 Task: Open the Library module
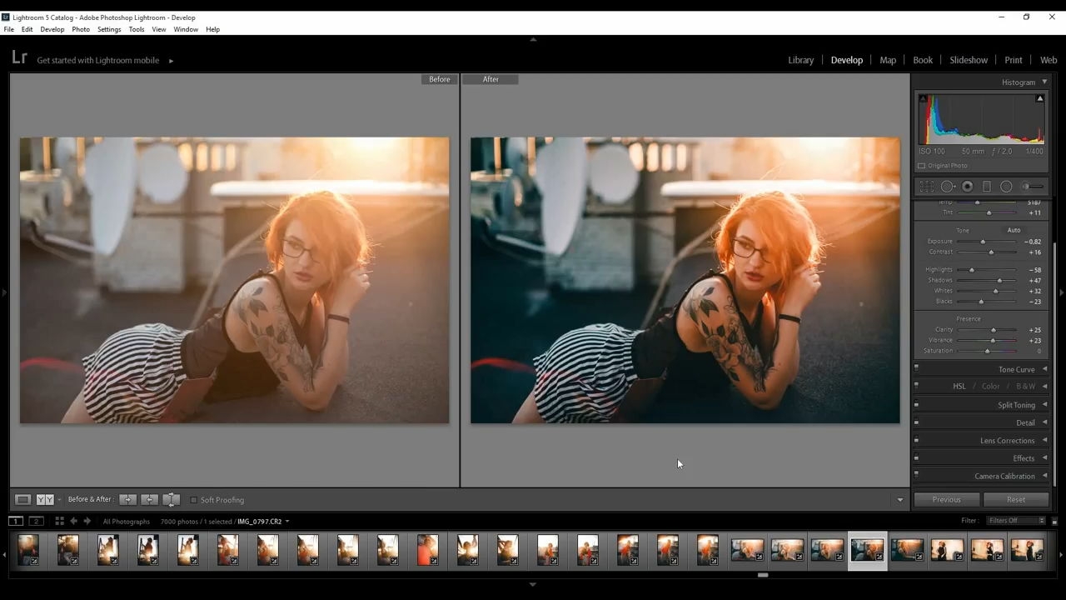800,60
